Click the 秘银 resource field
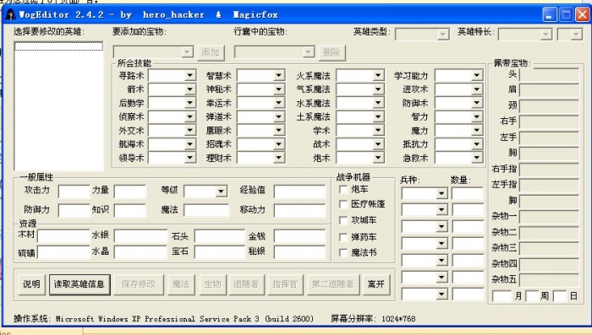Viewport: 592px width, 335px height. point(299,251)
